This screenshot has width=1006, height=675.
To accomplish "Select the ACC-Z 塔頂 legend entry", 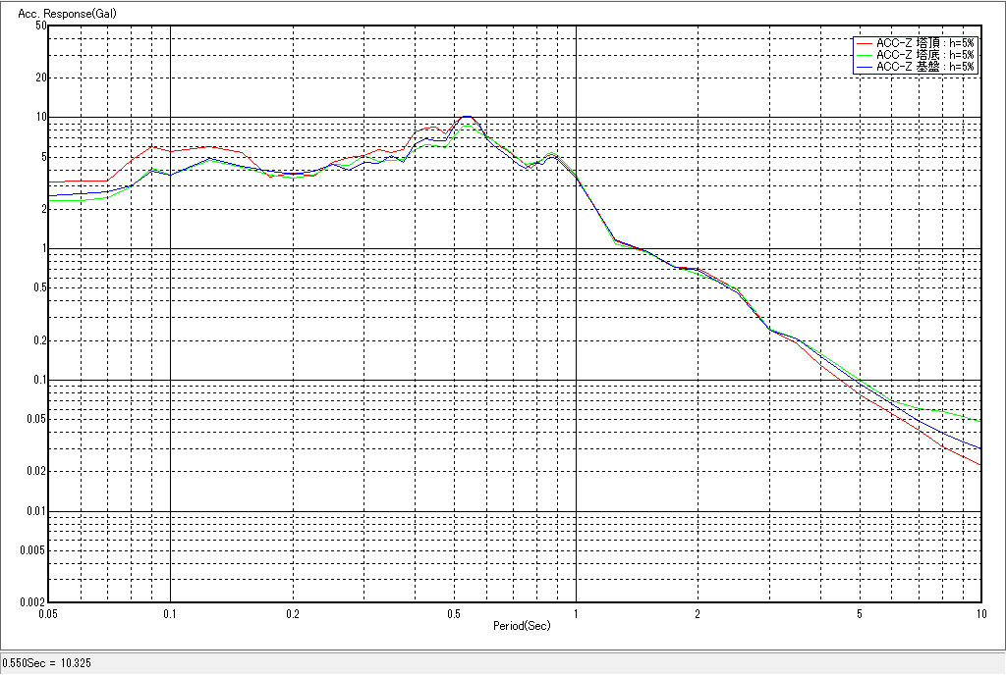I will pyautogui.click(x=924, y=43).
